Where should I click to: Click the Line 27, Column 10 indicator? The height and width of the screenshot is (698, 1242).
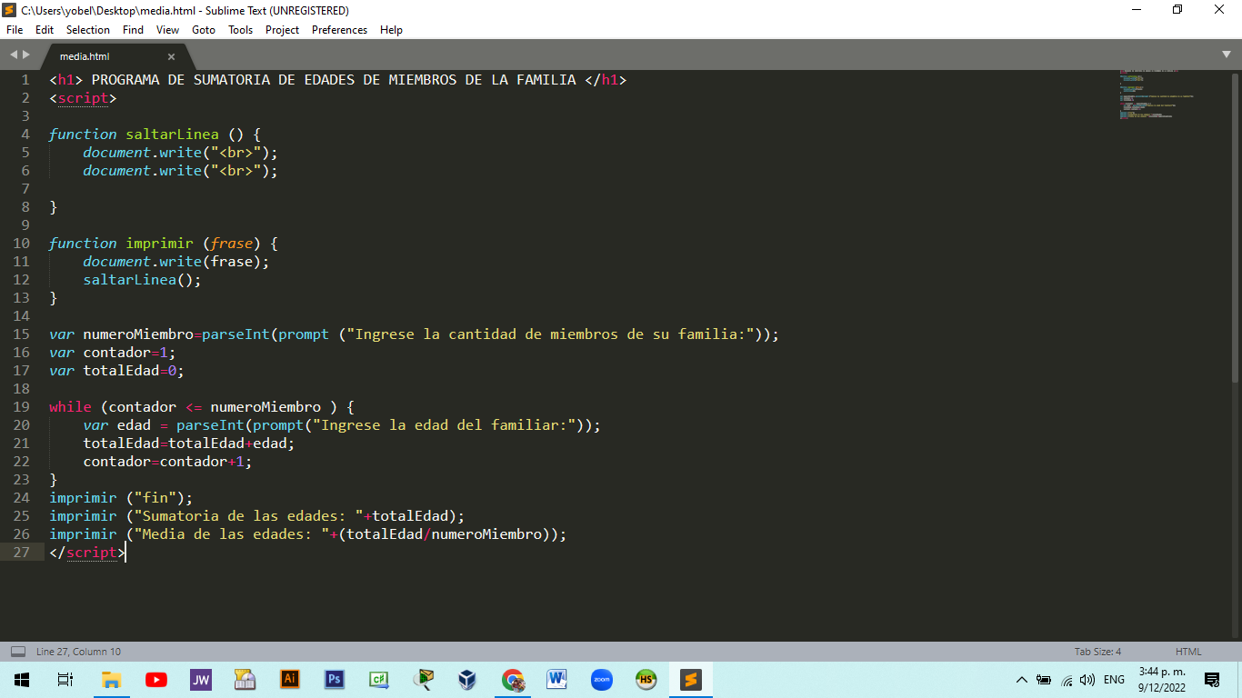pyautogui.click(x=78, y=652)
